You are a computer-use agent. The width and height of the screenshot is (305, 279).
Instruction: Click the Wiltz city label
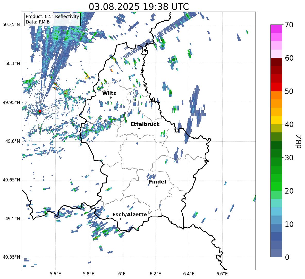click(109, 93)
